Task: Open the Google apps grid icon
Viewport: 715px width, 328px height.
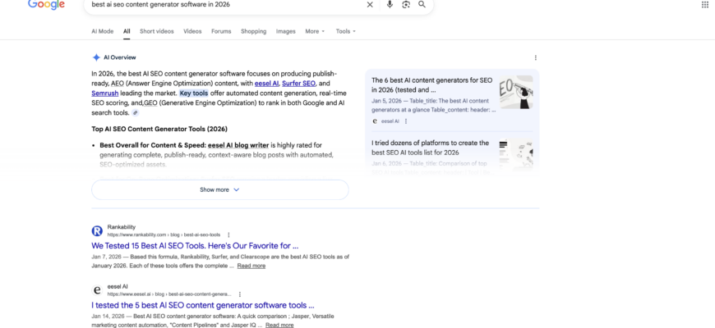Action: pyautogui.click(x=704, y=5)
